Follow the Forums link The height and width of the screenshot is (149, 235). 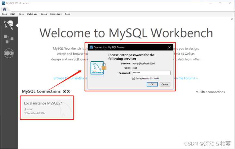point(186,78)
